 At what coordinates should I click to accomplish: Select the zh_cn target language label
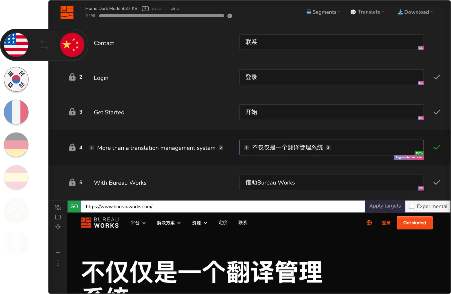coord(176,9)
